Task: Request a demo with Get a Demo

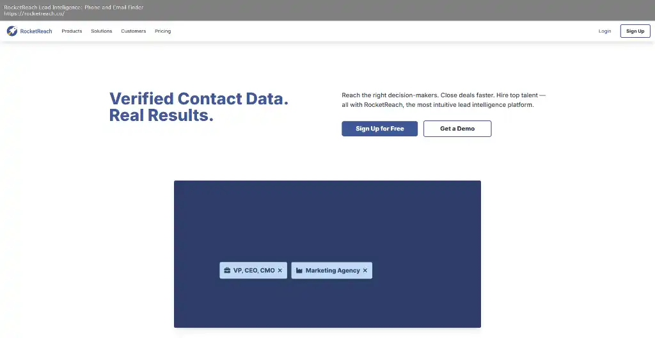Action: pos(457,129)
